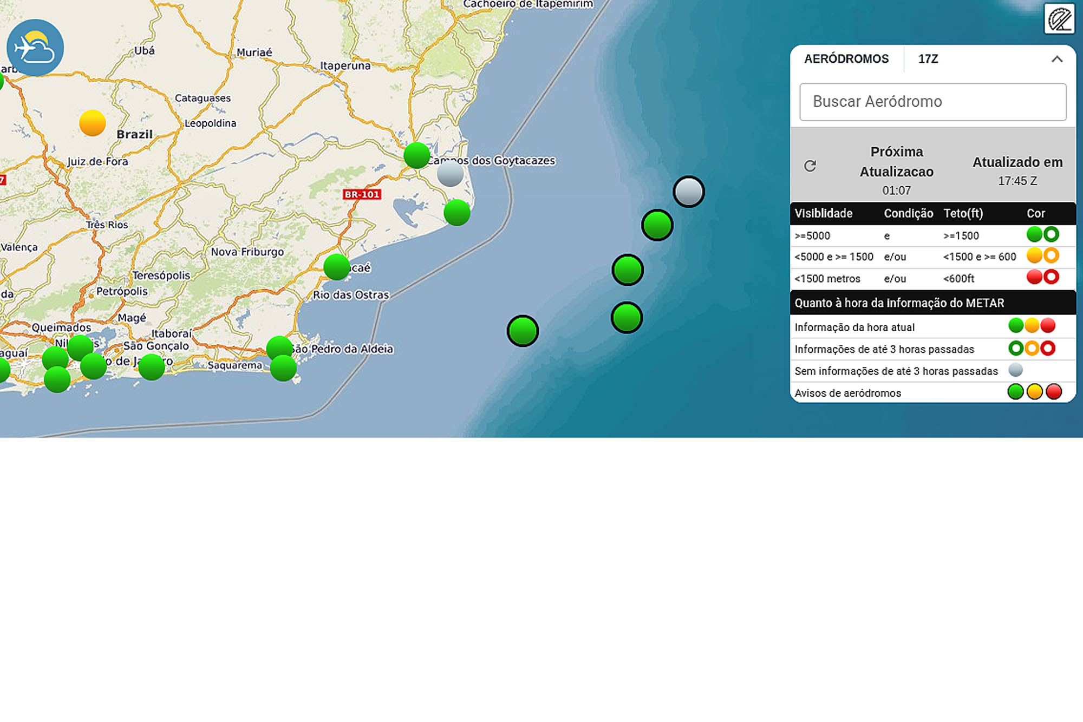The image size is (1083, 722).
Task: Select the orange marker near Juiz de Fora
Action: 93,123
